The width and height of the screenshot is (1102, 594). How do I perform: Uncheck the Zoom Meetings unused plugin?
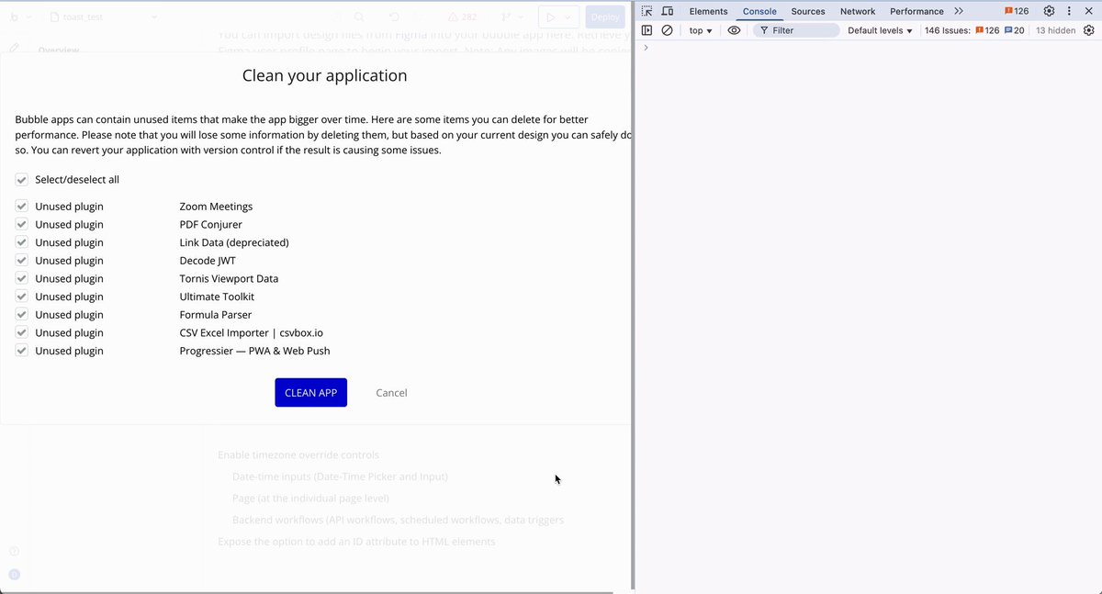pos(21,207)
